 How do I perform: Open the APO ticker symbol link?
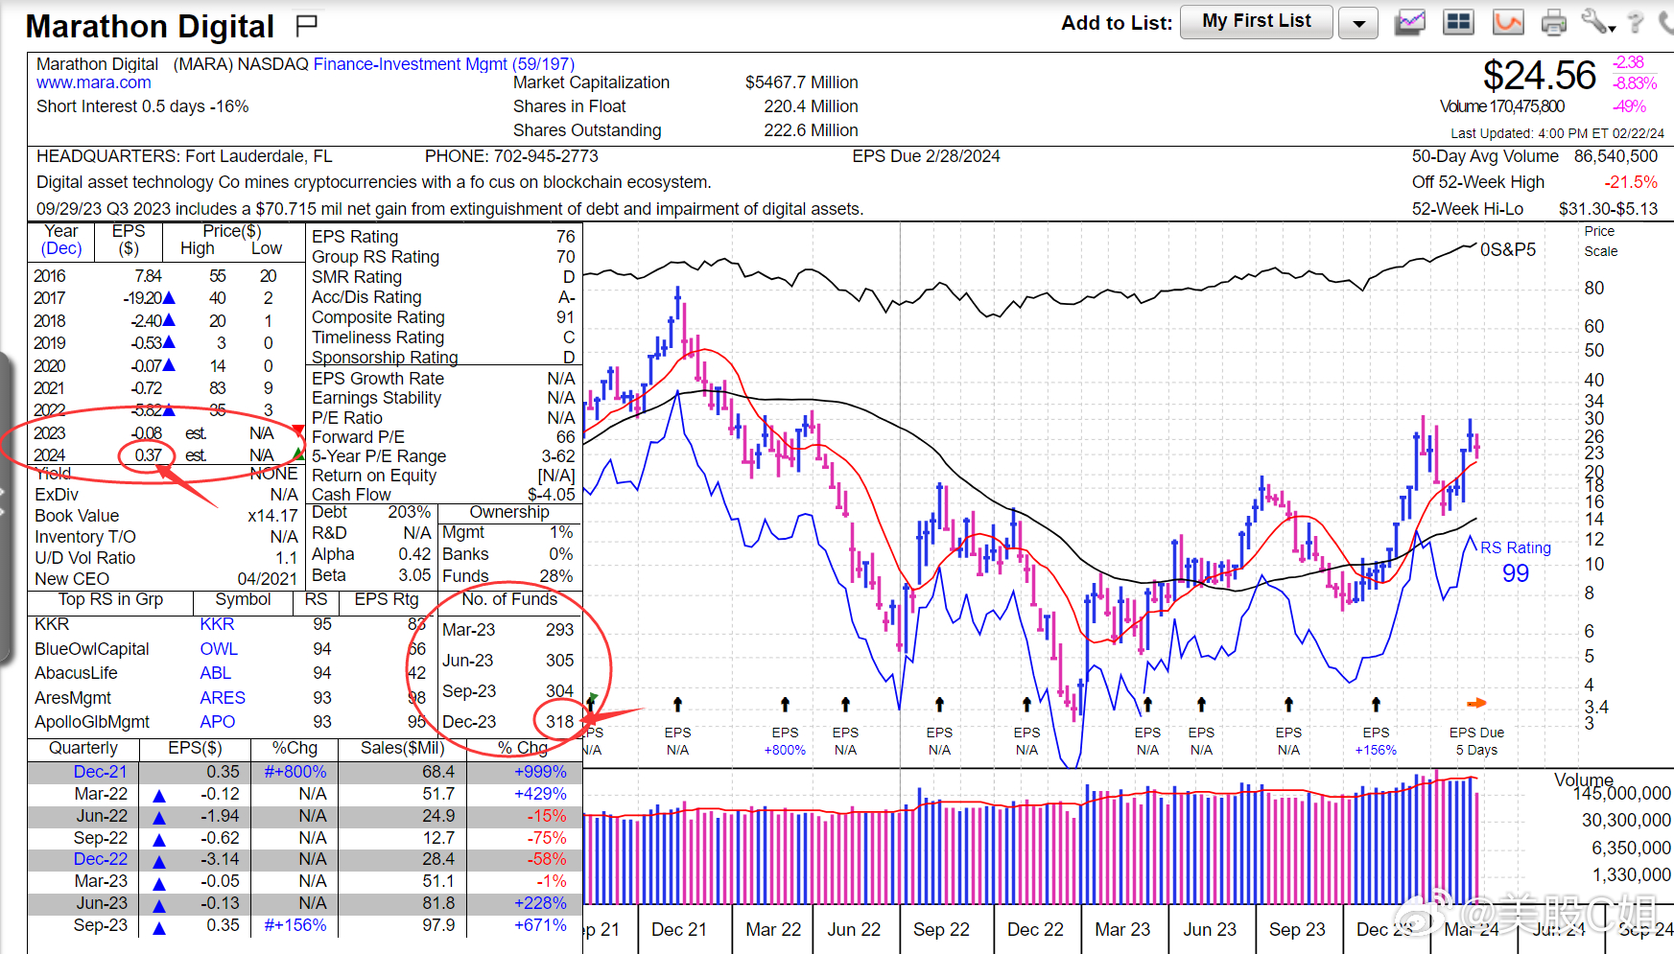click(x=218, y=722)
